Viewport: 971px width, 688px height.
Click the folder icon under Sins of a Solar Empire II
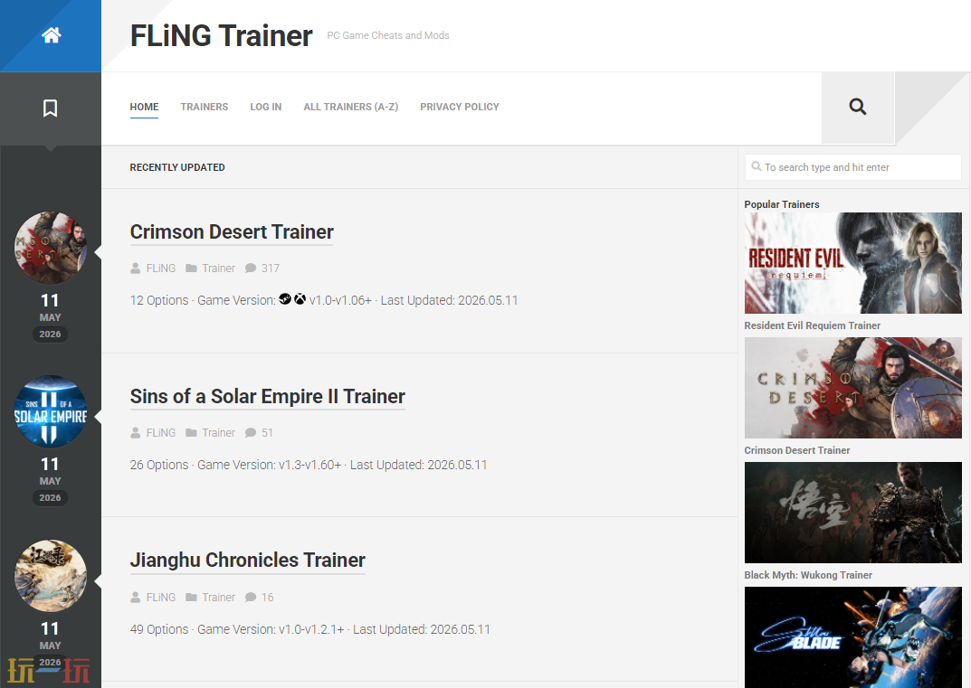coord(191,432)
